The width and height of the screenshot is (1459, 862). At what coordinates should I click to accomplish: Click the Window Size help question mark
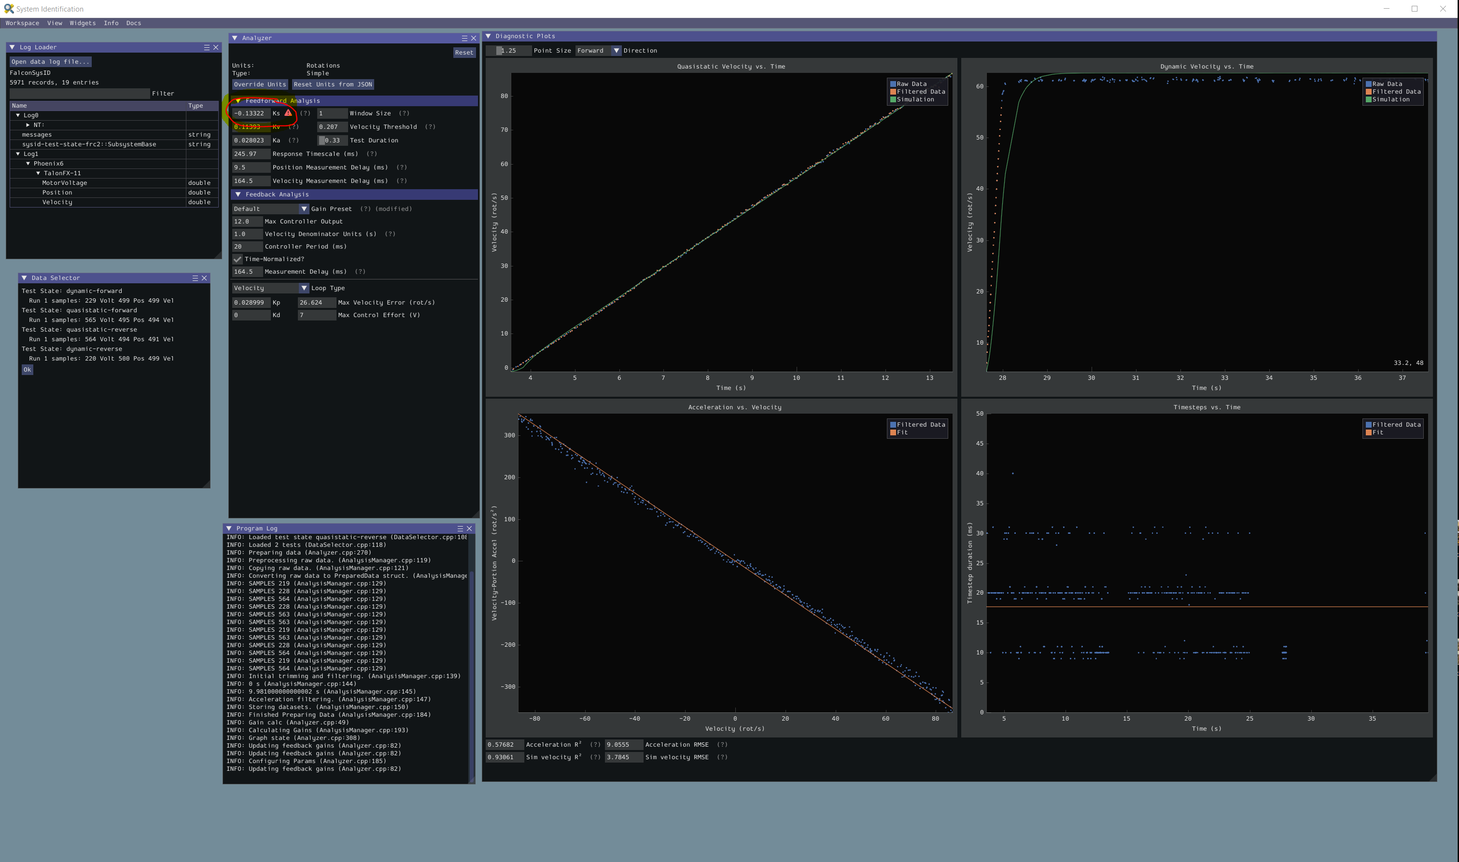pos(404,113)
